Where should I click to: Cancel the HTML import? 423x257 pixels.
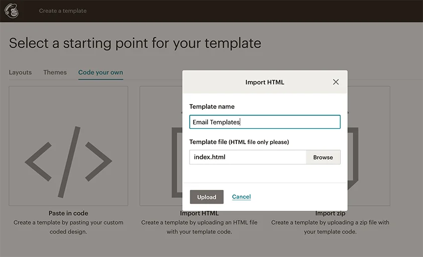[241, 197]
